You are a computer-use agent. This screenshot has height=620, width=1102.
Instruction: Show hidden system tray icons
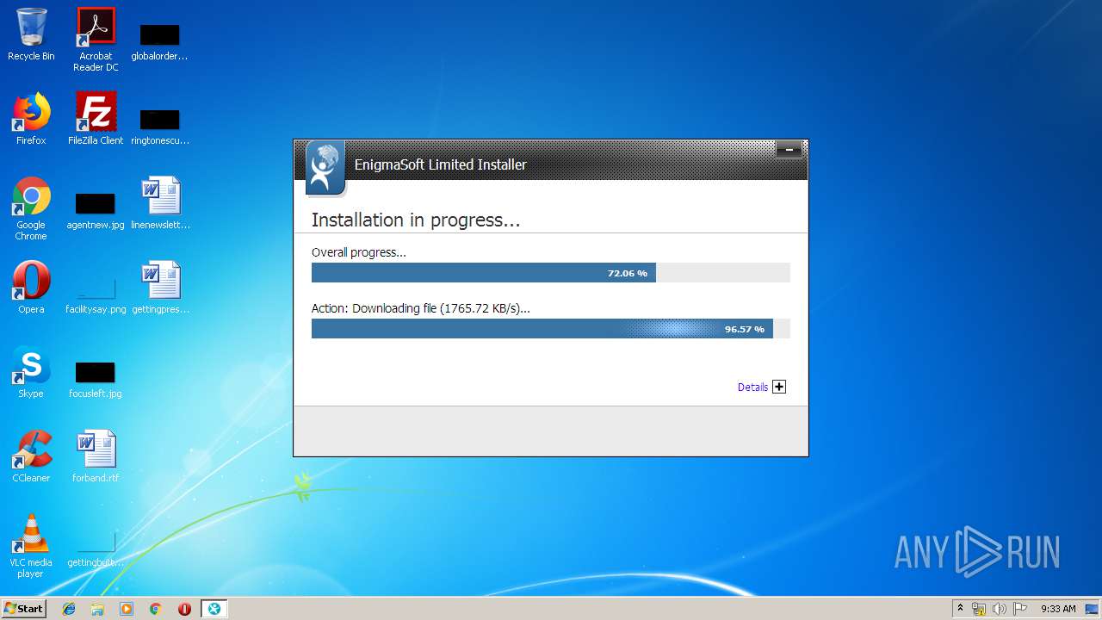960,609
